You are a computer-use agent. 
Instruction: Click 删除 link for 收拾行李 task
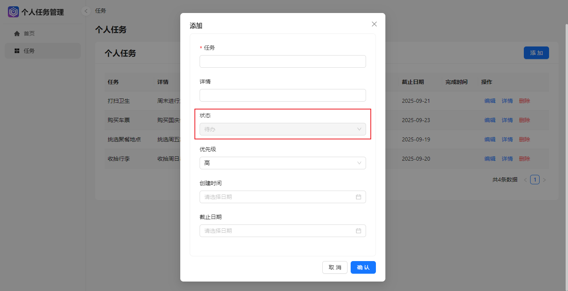(x=525, y=159)
